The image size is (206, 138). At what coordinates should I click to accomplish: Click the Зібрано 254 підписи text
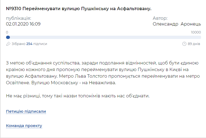(x=29, y=44)
